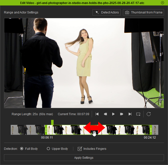This screenshot has width=168, height=165.
Task: Click the left green range handle at 00:06:11
Action: point(46,130)
